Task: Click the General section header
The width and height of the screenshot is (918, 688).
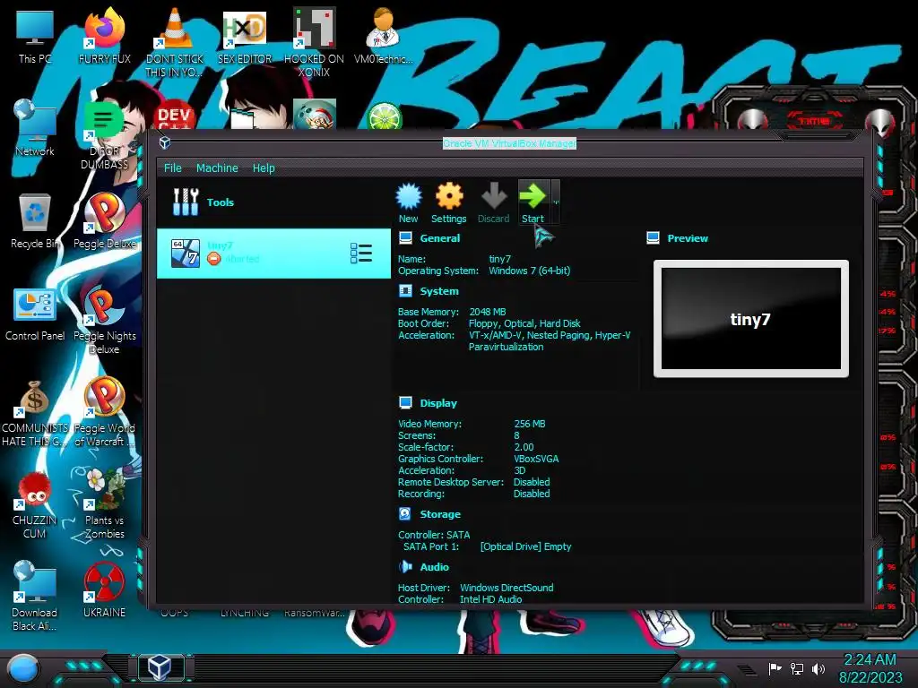Action: 439,238
